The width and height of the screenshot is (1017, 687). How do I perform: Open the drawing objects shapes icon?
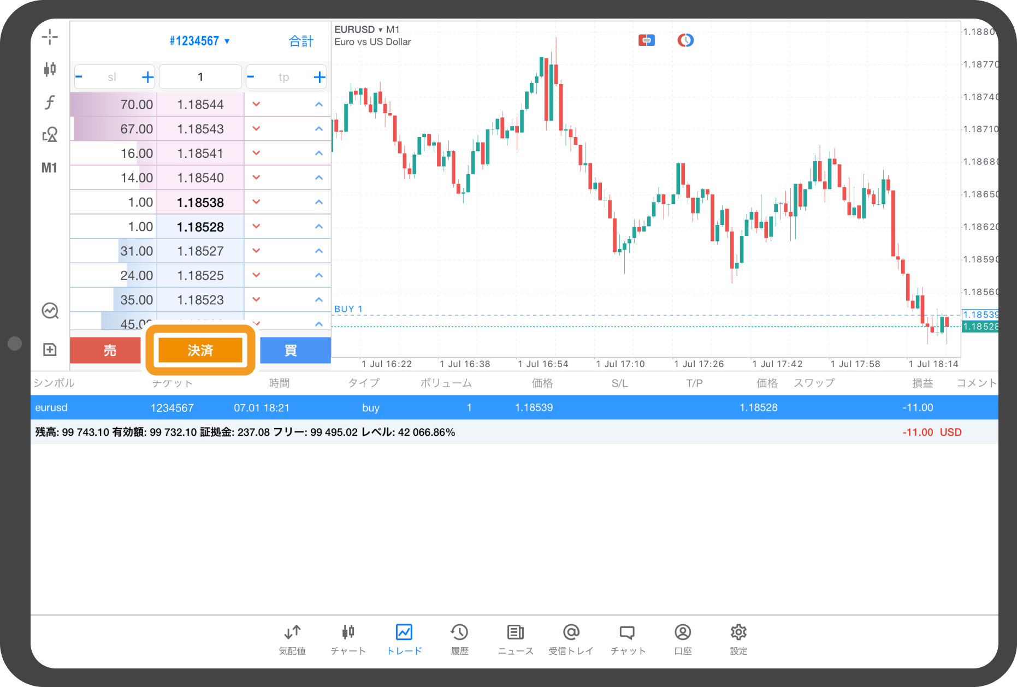(x=50, y=134)
